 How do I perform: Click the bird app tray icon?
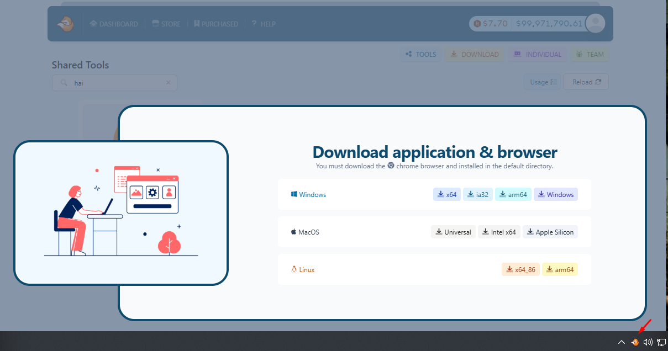635,342
